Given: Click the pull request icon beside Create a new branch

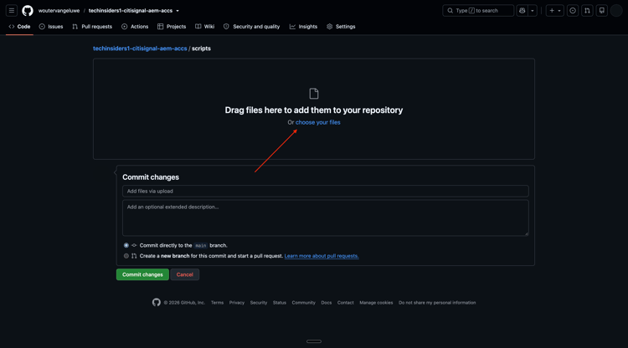Looking at the screenshot, I should click(x=134, y=256).
